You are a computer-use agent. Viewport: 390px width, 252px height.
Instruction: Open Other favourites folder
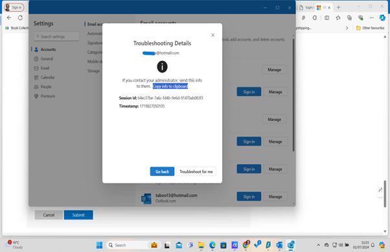(370, 28)
